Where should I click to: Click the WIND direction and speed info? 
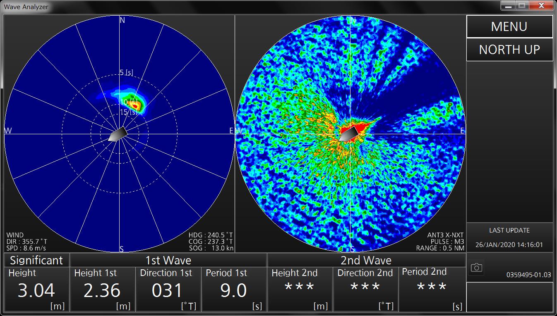26,242
